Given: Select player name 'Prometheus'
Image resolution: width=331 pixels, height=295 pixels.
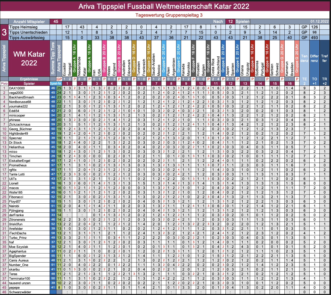Looking at the screenshot, I should (x=18, y=165).
